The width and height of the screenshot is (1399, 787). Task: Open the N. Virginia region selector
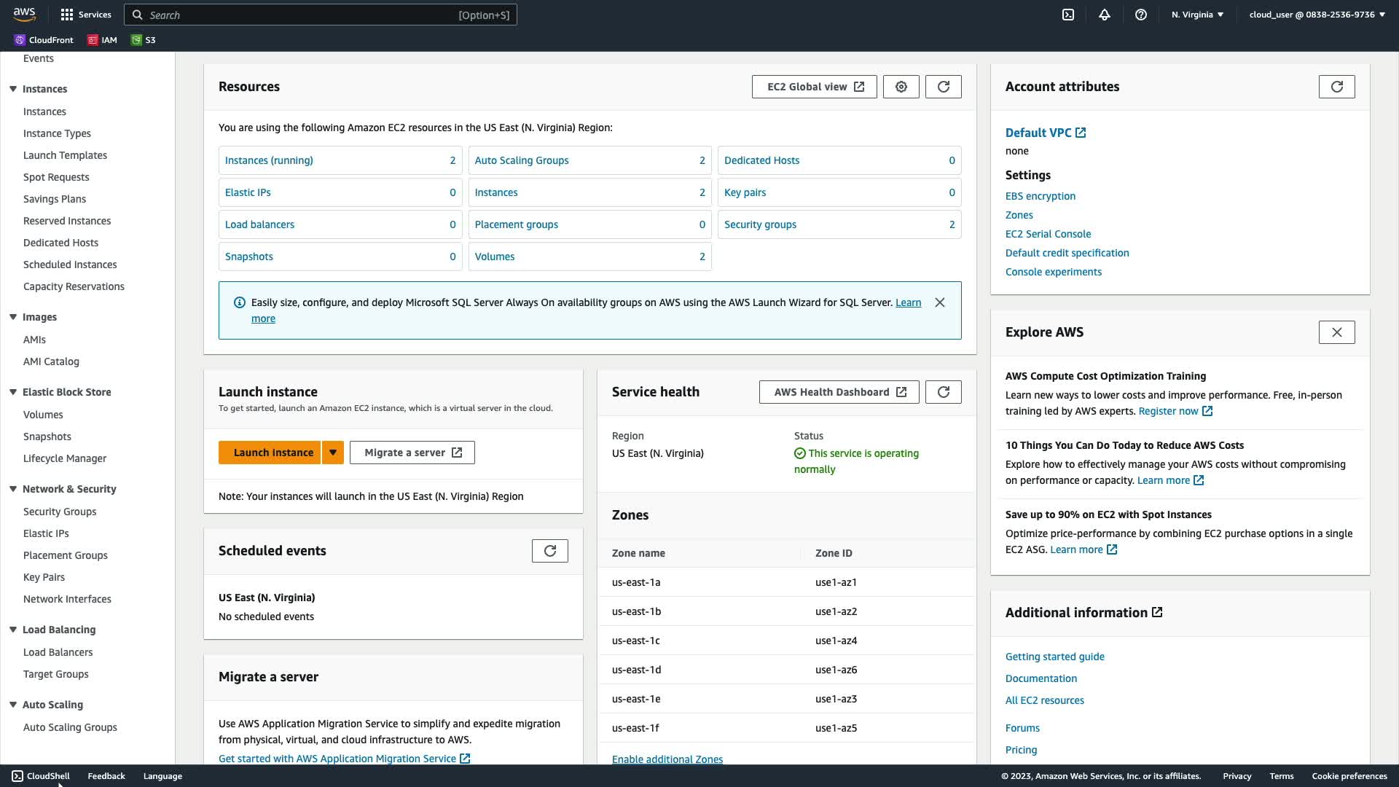click(x=1197, y=15)
